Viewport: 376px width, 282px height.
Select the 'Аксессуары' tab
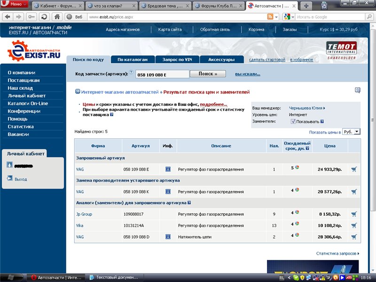(x=221, y=60)
